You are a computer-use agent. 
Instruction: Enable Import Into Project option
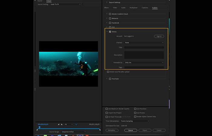pyautogui.click(x=107, y=113)
